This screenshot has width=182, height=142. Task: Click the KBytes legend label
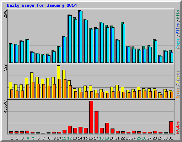pos(178,127)
